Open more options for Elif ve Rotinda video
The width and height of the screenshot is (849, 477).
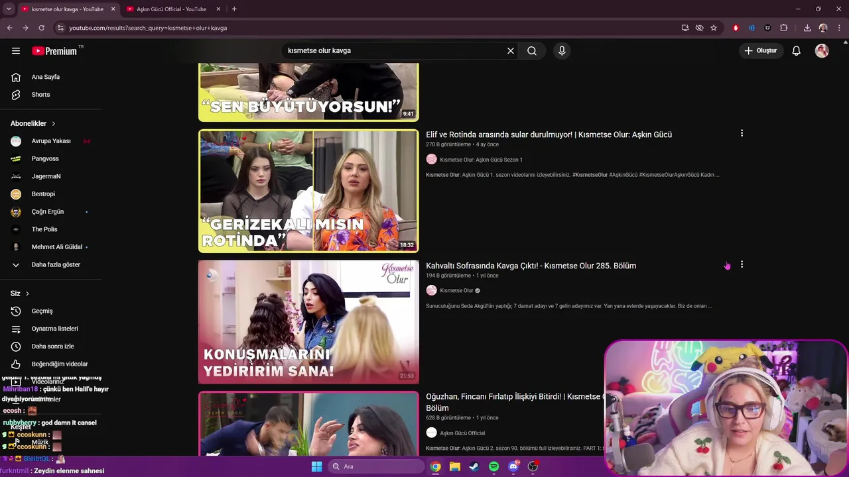coord(742,133)
